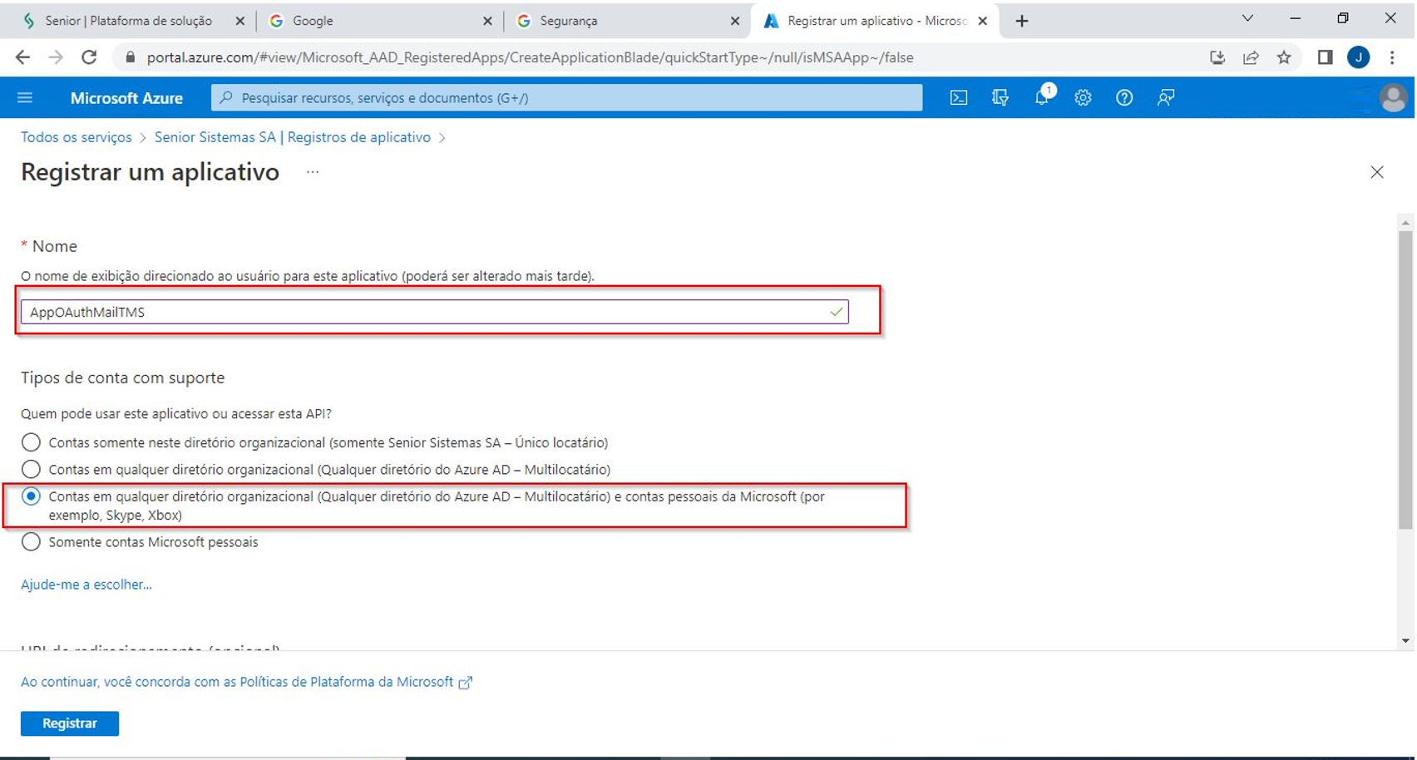Focus the Azure search resources box
The width and height of the screenshot is (1417, 760).
click(567, 98)
